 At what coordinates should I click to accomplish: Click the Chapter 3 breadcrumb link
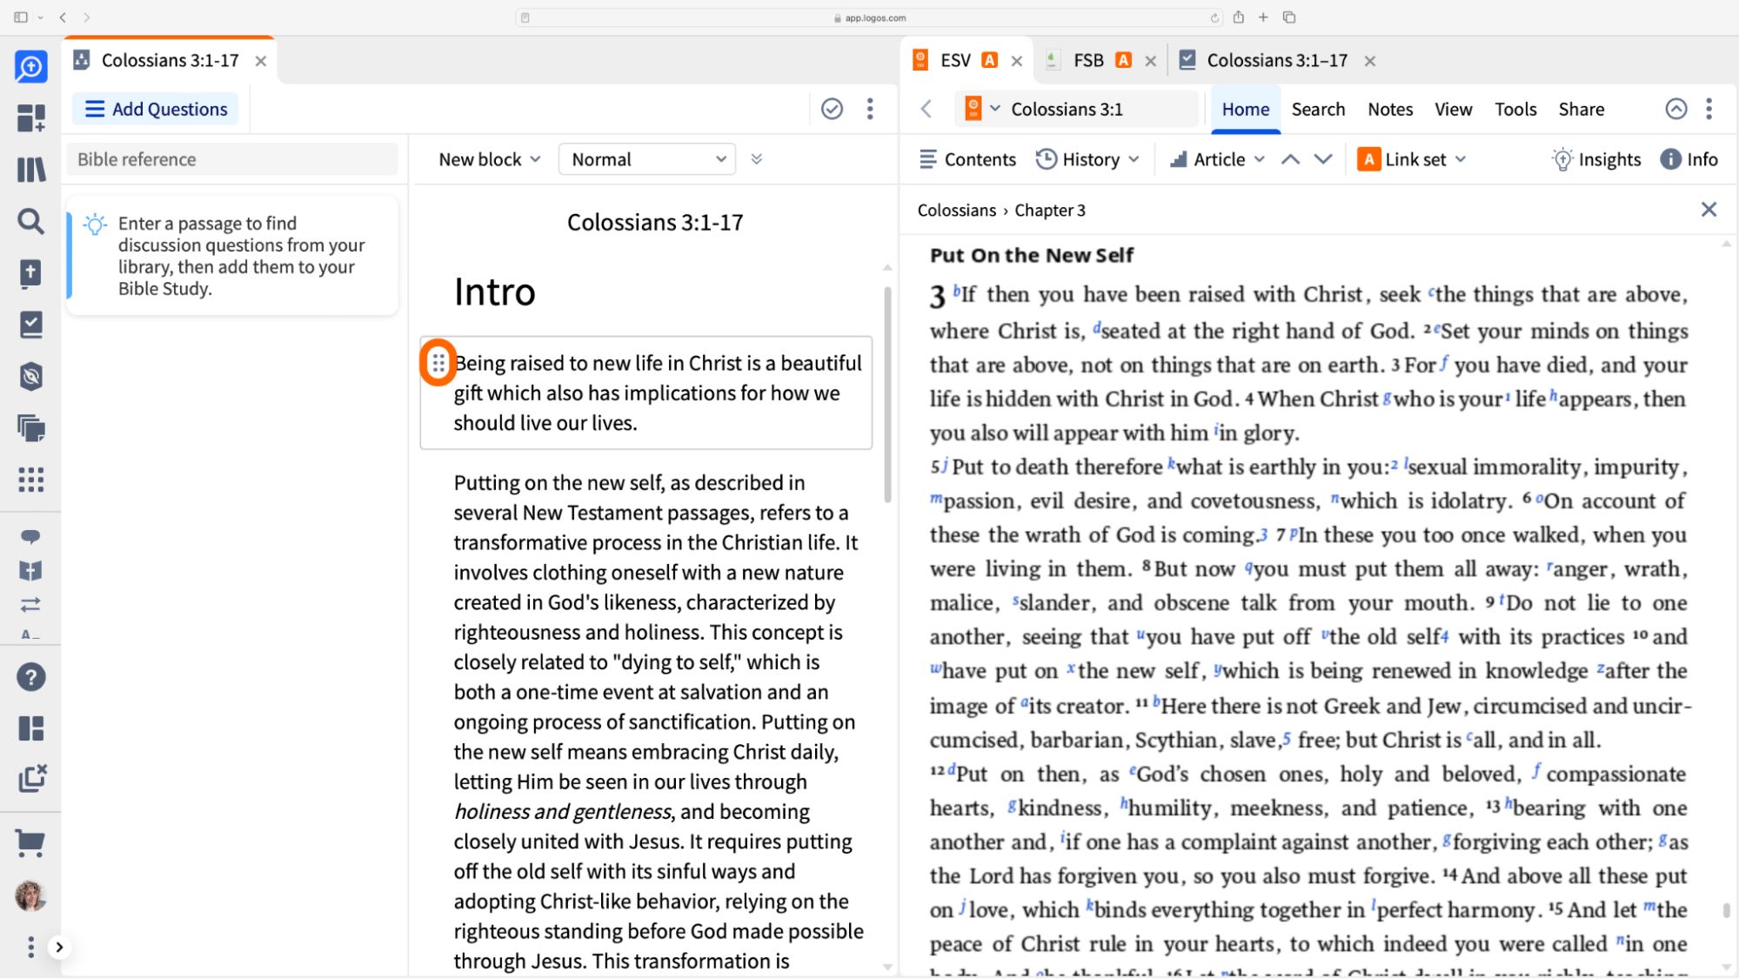(1049, 210)
